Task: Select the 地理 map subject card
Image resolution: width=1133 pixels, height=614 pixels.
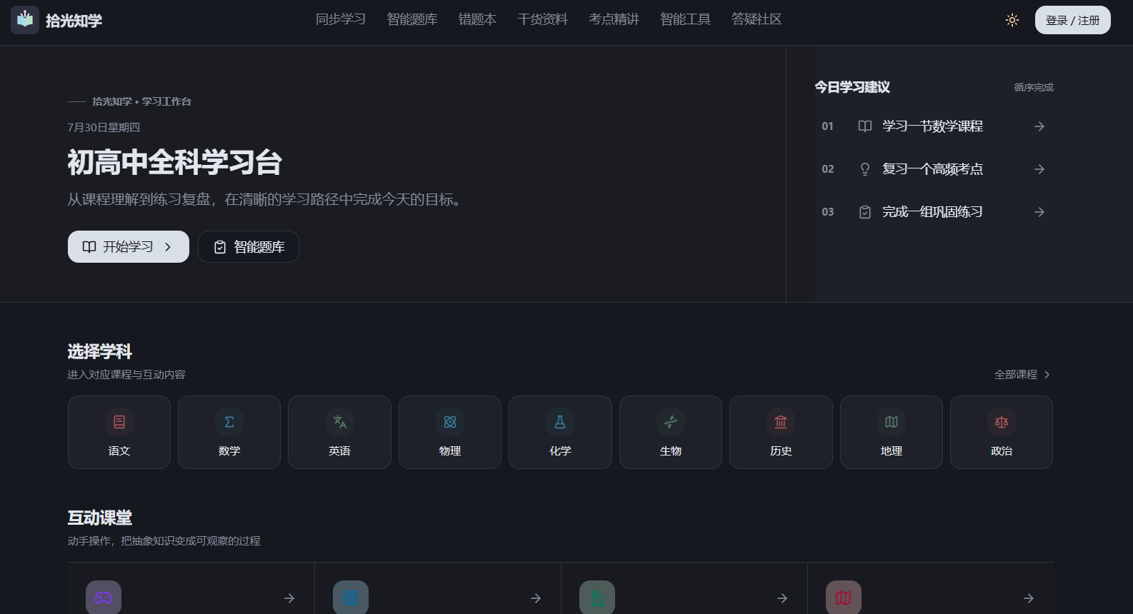Action: pyautogui.click(x=892, y=432)
